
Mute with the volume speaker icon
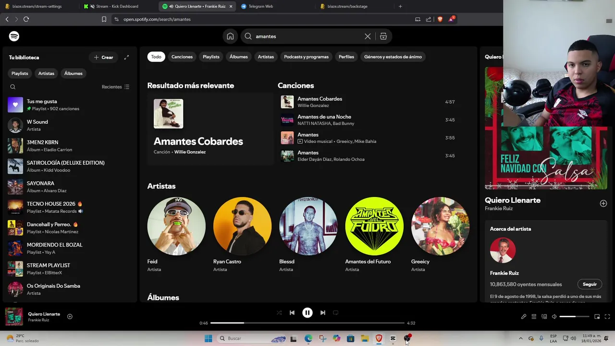pyautogui.click(x=554, y=317)
